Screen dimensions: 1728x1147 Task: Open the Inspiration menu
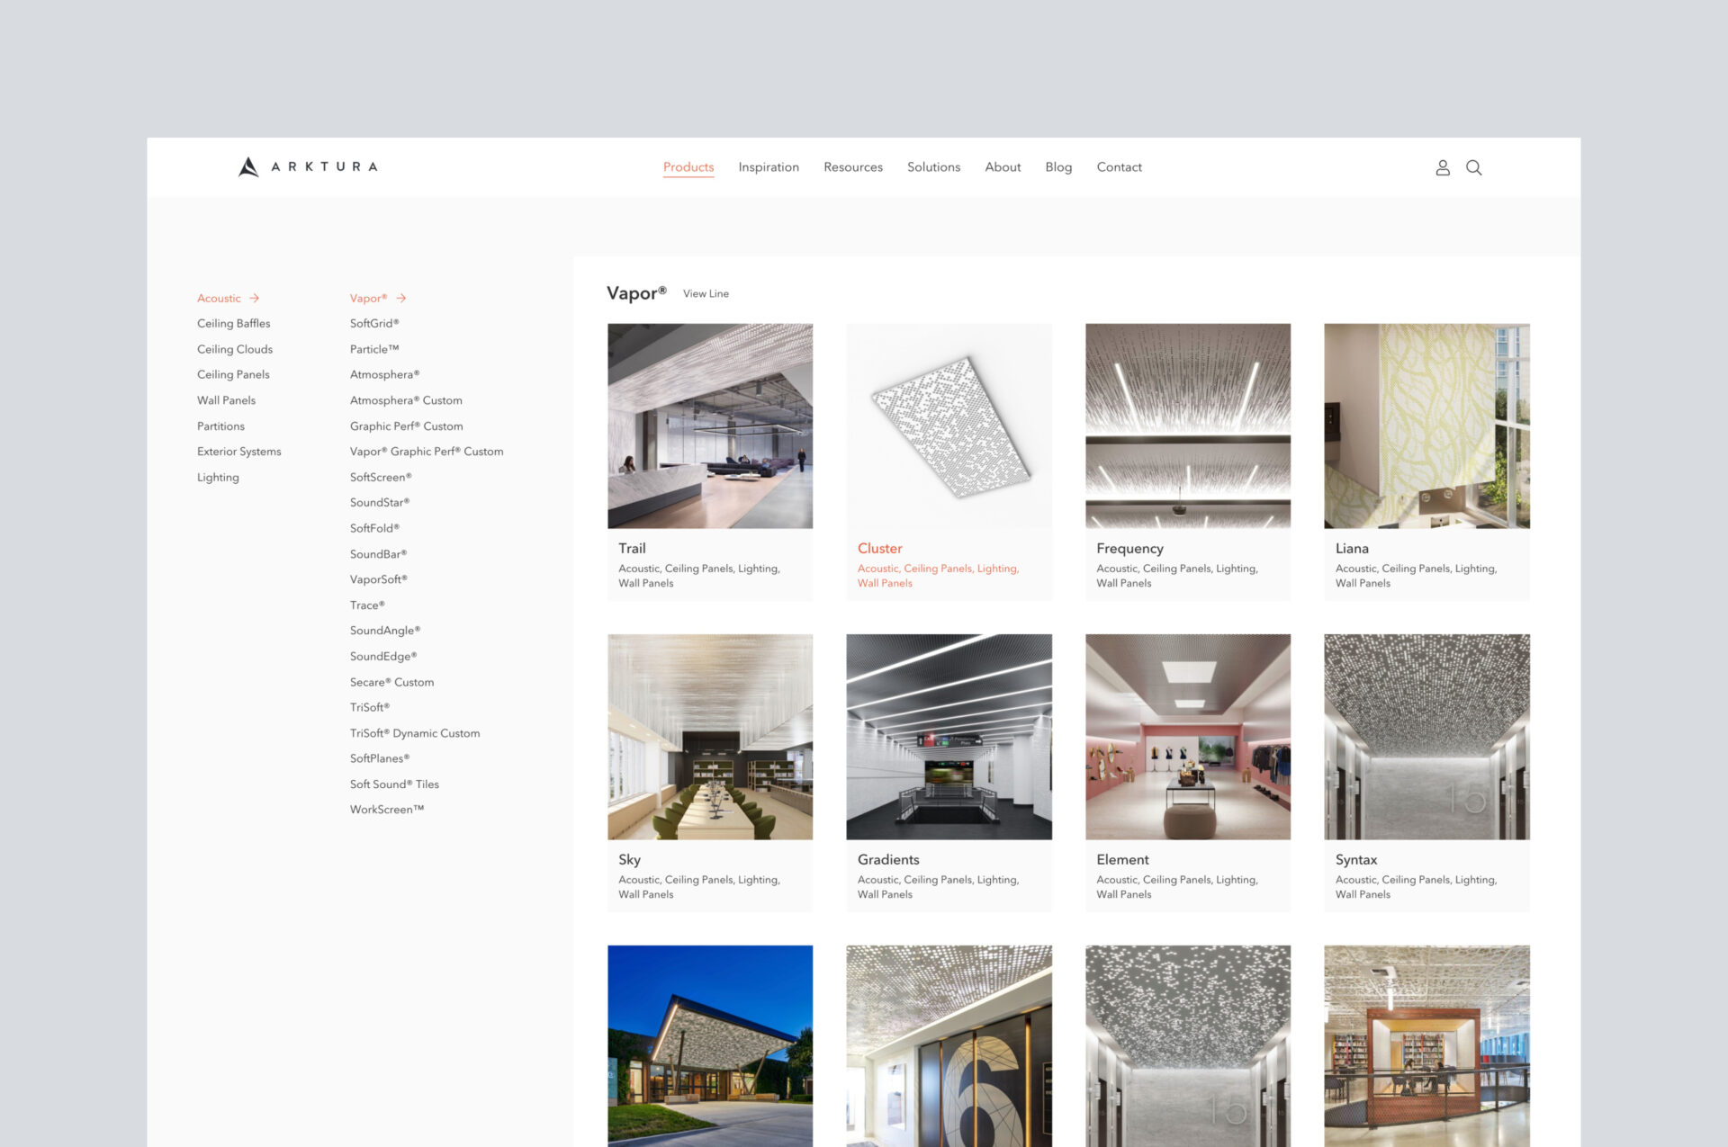tap(769, 167)
